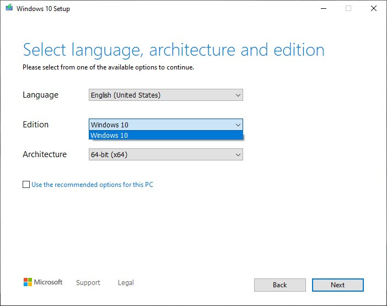Click the Windows 10 Setup title text
The height and width of the screenshot is (306, 387).
[43, 9]
